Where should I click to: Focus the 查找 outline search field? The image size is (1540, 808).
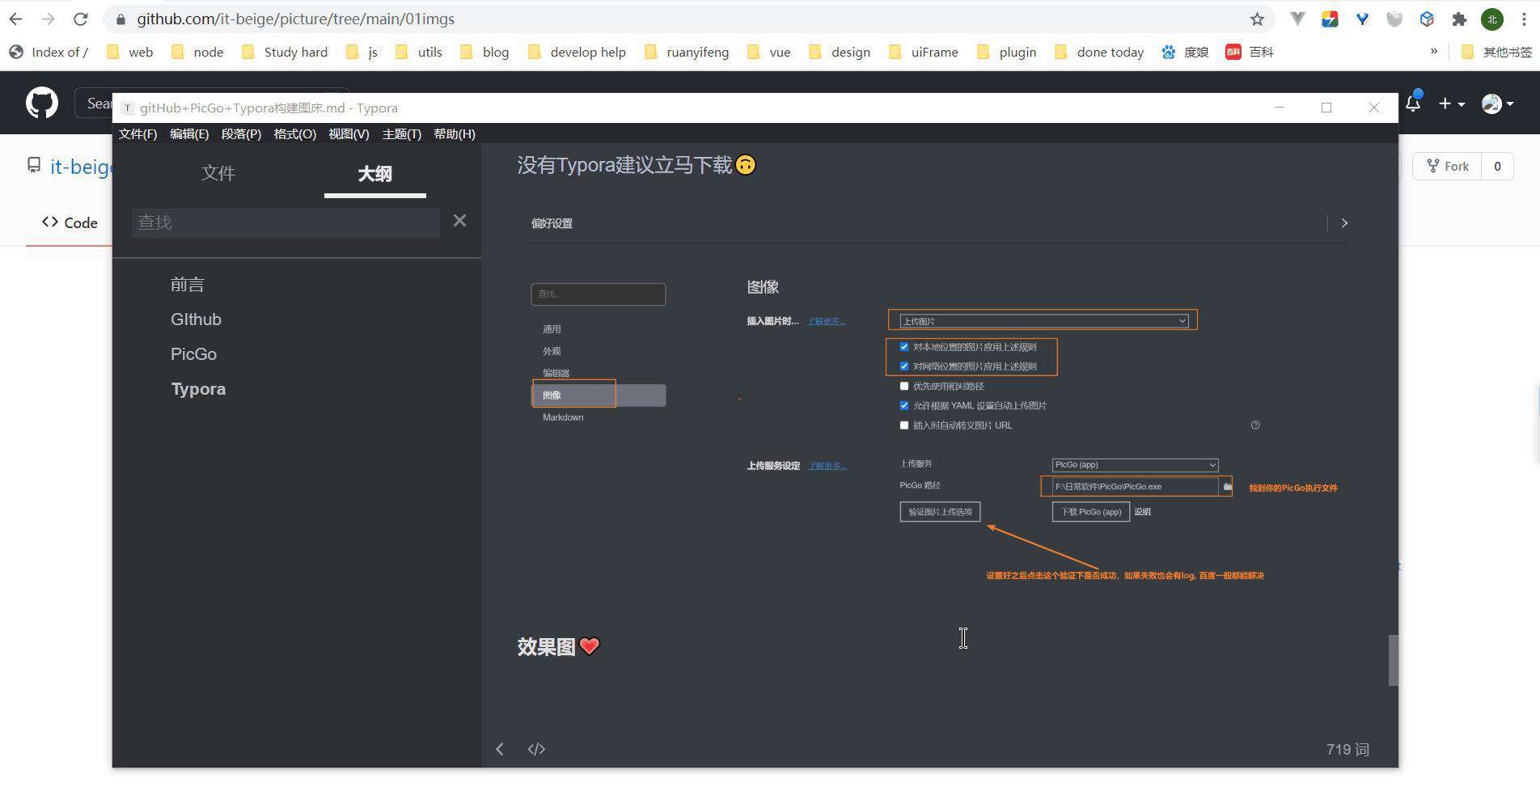click(x=286, y=222)
